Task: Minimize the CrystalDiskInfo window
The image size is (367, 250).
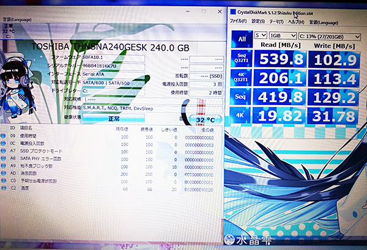Action: pyautogui.click(x=188, y=11)
